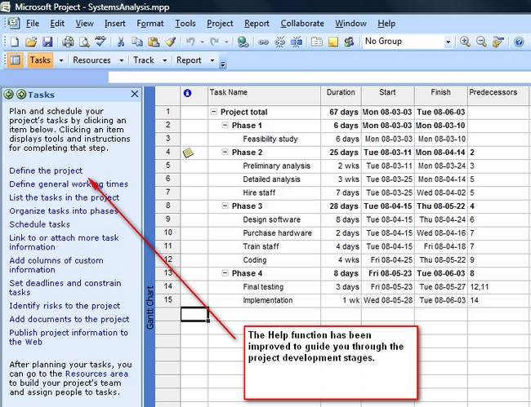Open the Resources guide dropdown arrow
531x407 pixels.
point(121,60)
